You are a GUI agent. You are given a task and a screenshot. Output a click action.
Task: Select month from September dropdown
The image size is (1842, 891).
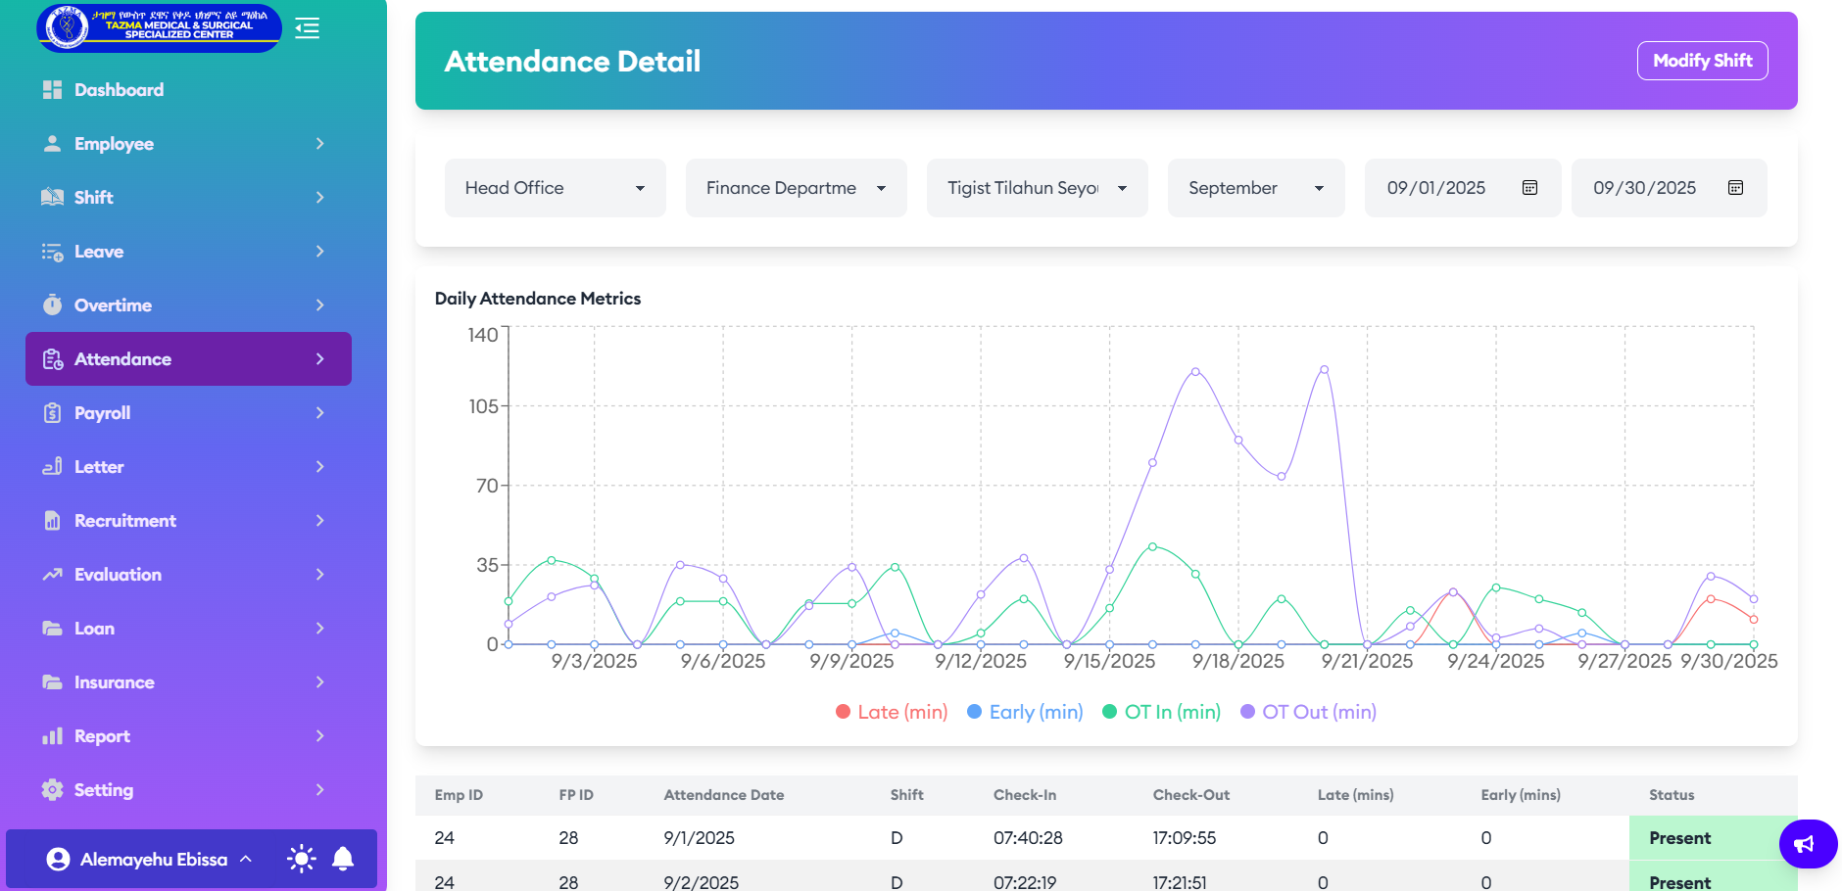1255,188
